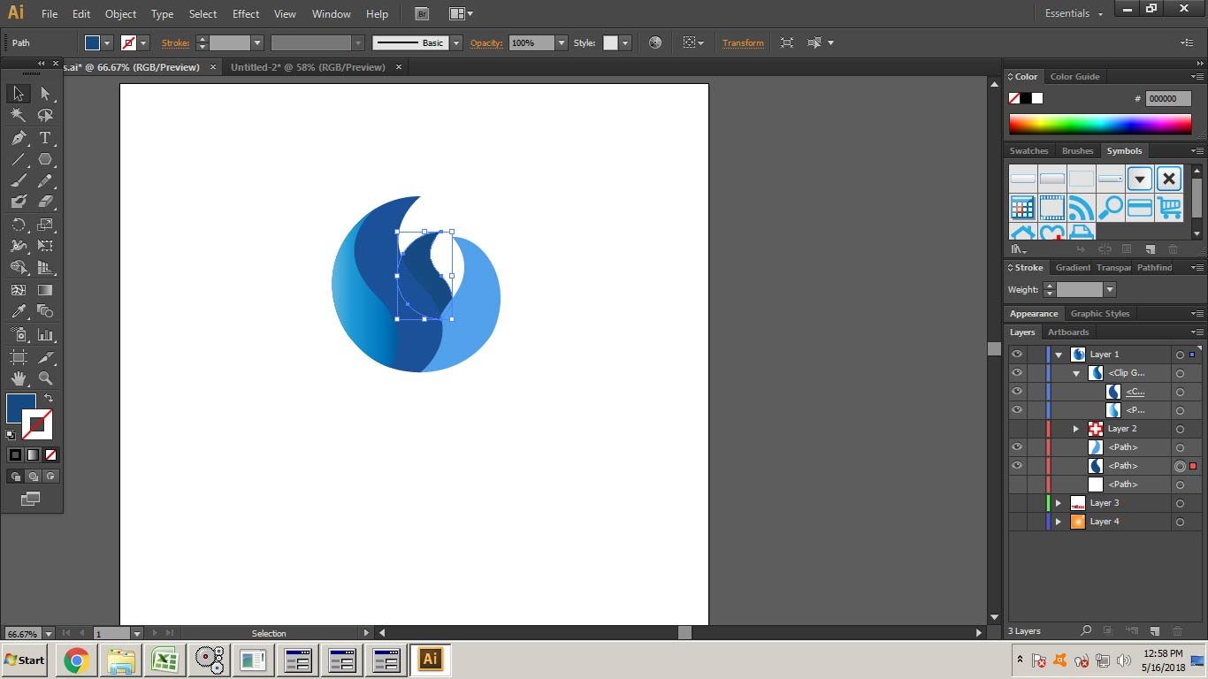Click the shopping cart symbol in Symbols panel
The image size is (1208, 679).
[1169, 208]
